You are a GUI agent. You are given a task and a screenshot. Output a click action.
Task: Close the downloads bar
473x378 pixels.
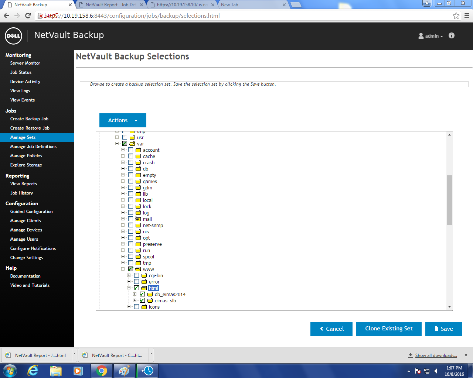coord(466,355)
